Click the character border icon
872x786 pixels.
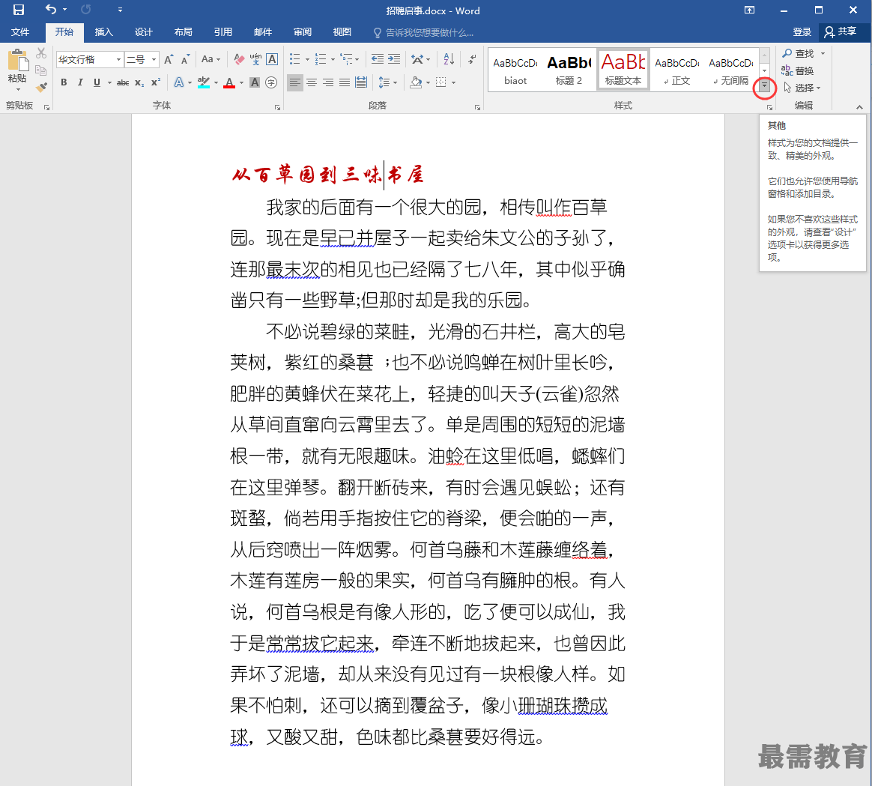[x=272, y=59]
